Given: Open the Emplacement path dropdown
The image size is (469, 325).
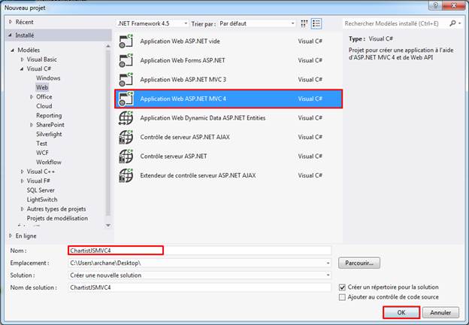Looking at the screenshot, I should click(x=328, y=263).
